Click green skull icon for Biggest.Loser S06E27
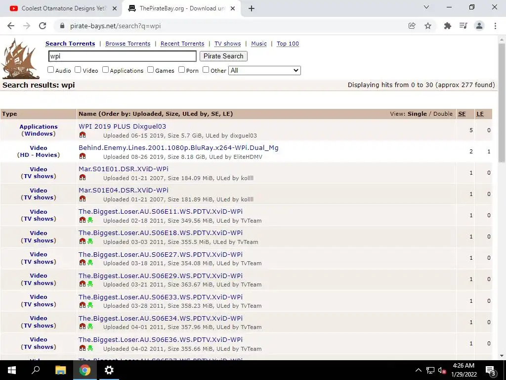506x380 pixels. click(x=90, y=263)
